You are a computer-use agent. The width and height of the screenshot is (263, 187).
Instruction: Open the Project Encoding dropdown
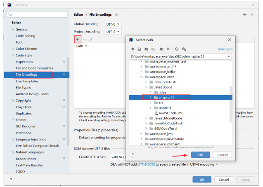click(113, 32)
